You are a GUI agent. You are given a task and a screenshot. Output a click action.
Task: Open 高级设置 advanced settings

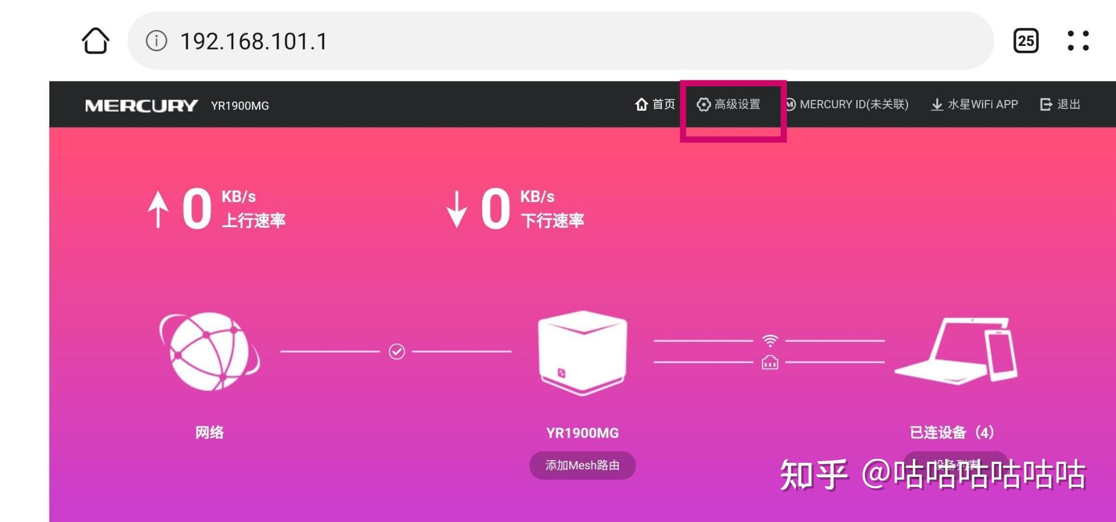tap(729, 104)
